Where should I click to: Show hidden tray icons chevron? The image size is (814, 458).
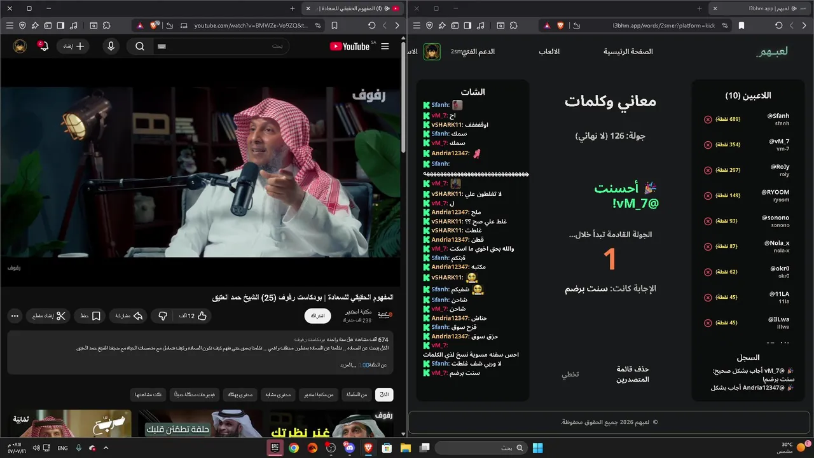106,448
